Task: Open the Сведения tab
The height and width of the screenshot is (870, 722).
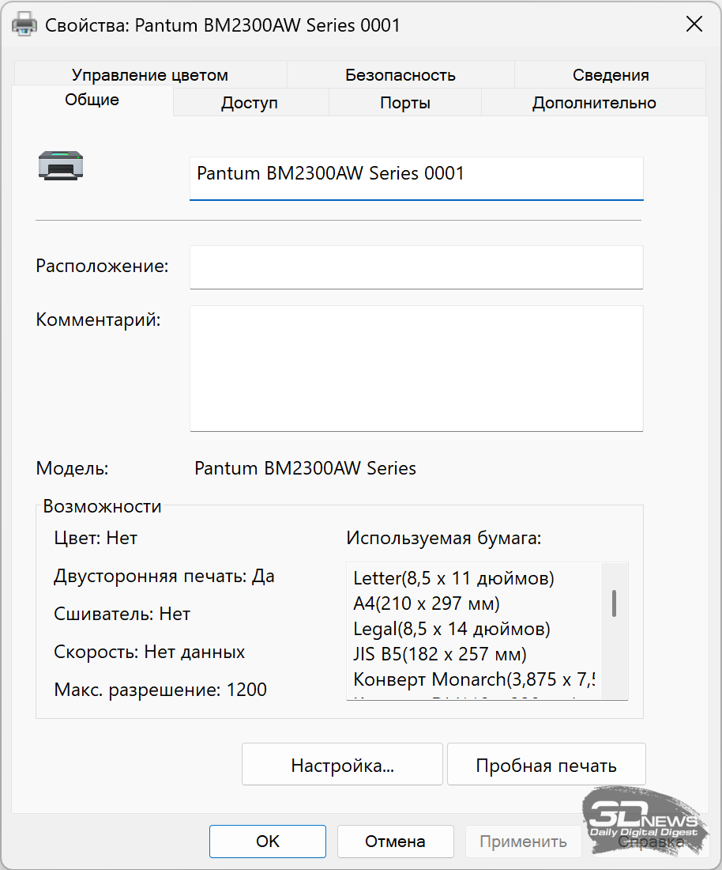Action: pos(611,75)
